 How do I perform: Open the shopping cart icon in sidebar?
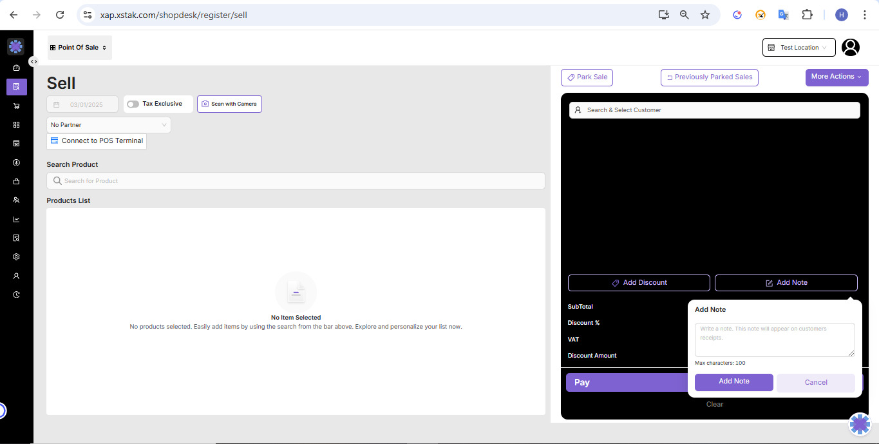pyautogui.click(x=16, y=106)
